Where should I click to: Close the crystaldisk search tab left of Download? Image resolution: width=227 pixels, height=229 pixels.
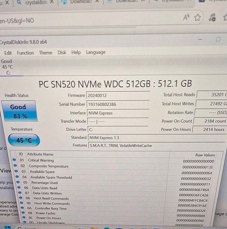pyautogui.click(x=52, y=2)
